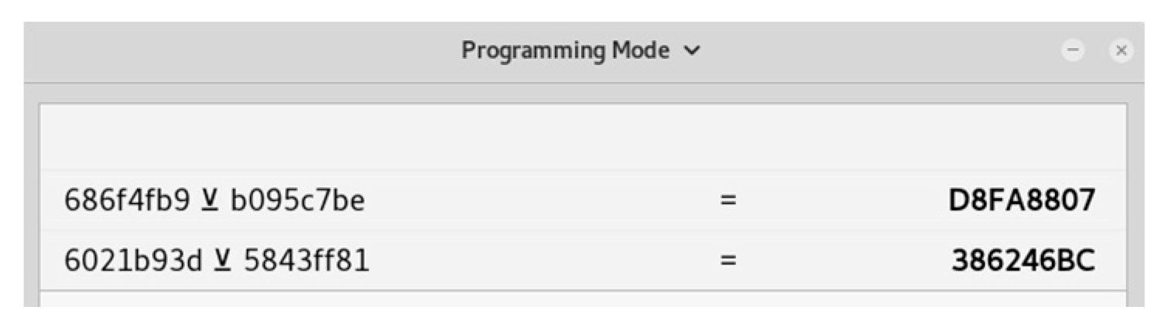Click the chevron arrow beside Programming Mode
1161x327 pixels.
pyautogui.click(x=693, y=52)
